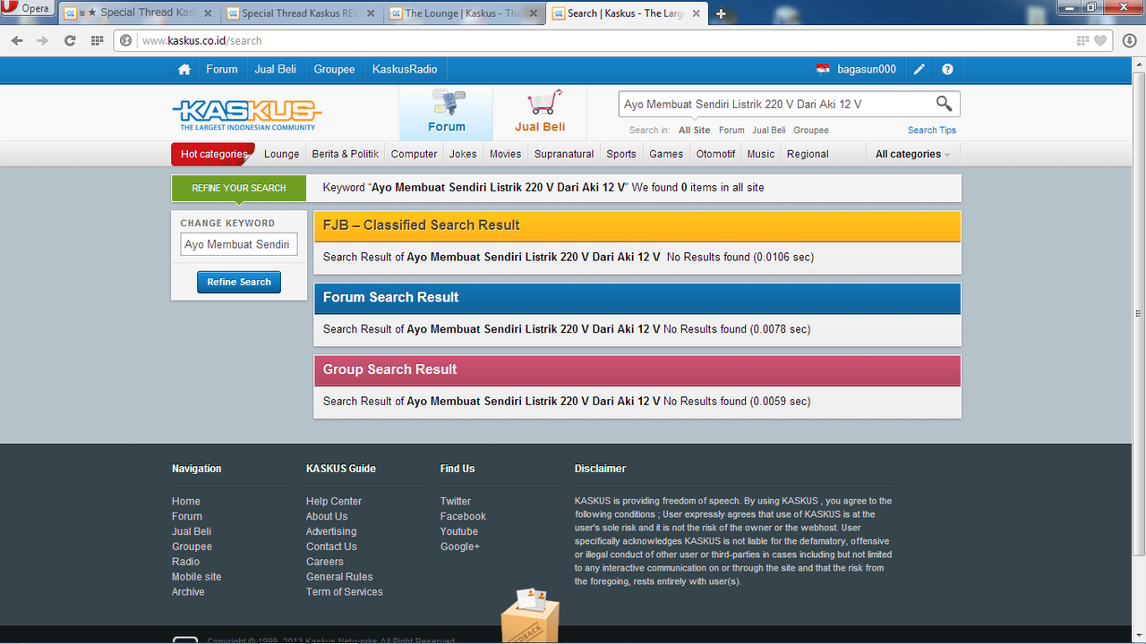Open Advertising footer link
Screen dimensions: 1146x644
[331, 532]
